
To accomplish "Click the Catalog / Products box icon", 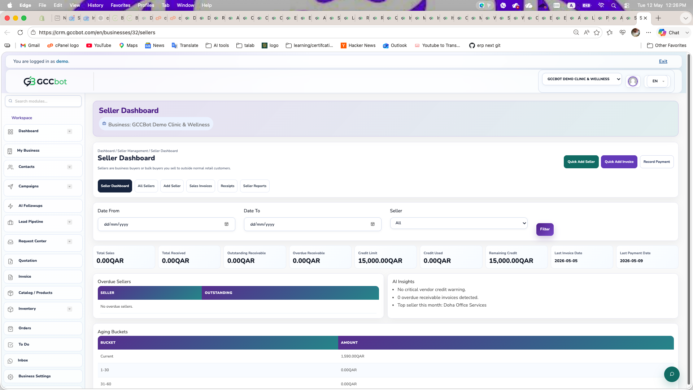I will coord(10,293).
